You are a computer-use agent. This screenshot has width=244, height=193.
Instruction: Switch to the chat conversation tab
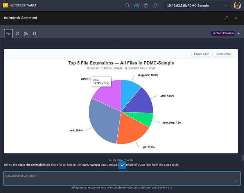click(8, 34)
